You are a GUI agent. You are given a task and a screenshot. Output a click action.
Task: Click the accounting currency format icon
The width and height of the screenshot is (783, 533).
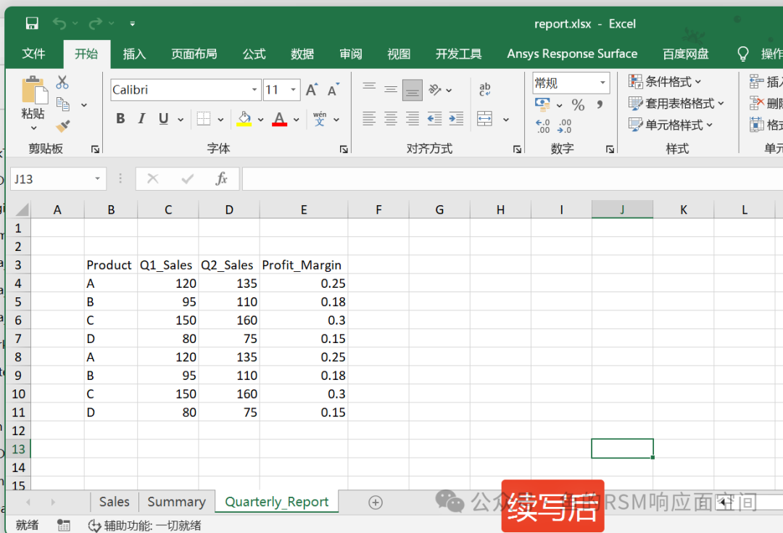pyautogui.click(x=542, y=104)
